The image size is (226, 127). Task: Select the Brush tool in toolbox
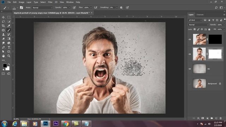9,30
